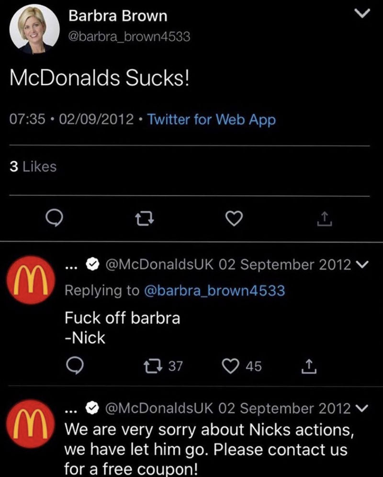Reply to the "Fuck off barbra" tweet
Viewport: 383px width, 477px height.
[x=76, y=367]
